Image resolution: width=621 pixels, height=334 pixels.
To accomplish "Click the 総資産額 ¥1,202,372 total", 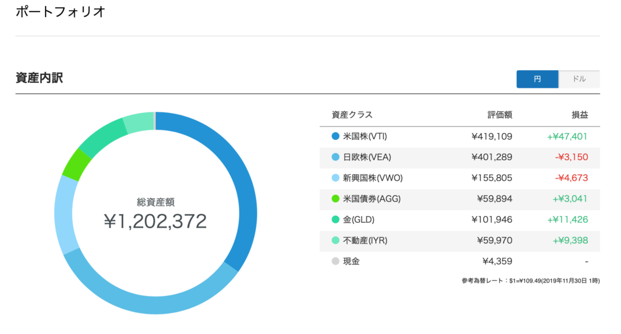I will click(x=155, y=214).
